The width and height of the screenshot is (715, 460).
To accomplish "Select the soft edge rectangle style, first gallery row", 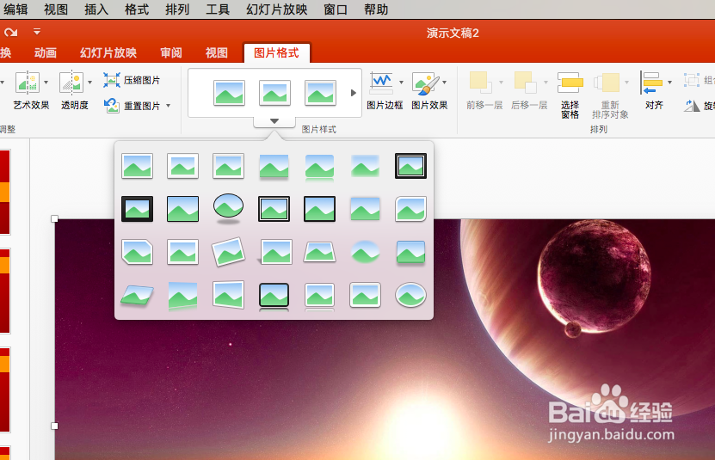I will pos(366,166).
